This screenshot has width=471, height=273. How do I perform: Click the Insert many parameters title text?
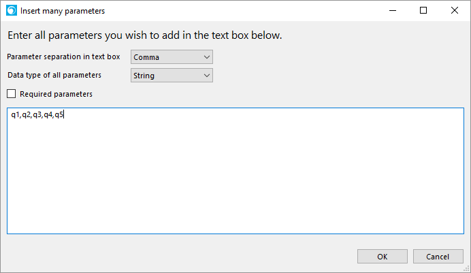tap(63, 11)
